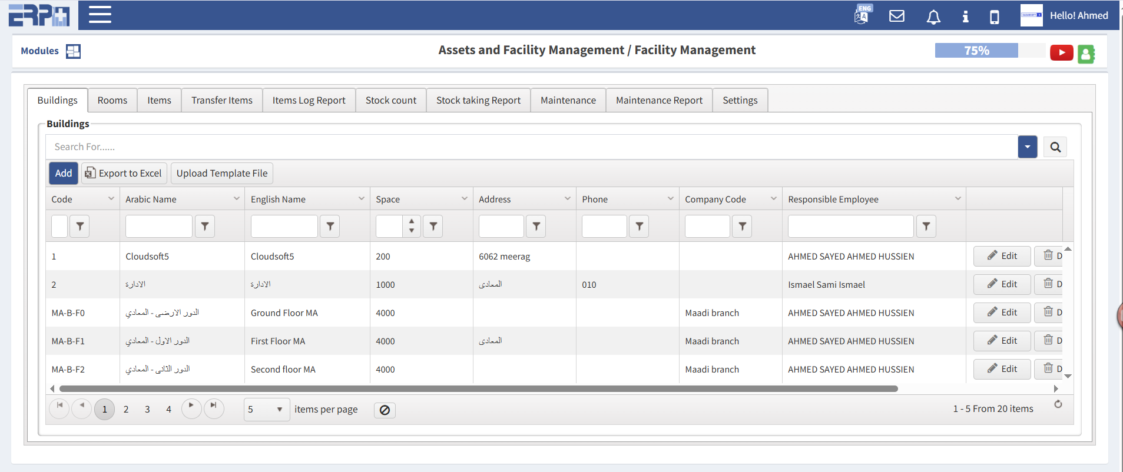The width and height of the screenshot is (1123, 472).
Task: Open the YouTube video help icon
Action: pos(1061,53)
